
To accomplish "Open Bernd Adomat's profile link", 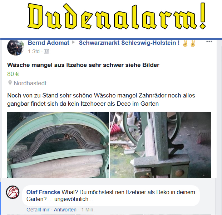I will (49, 43).
